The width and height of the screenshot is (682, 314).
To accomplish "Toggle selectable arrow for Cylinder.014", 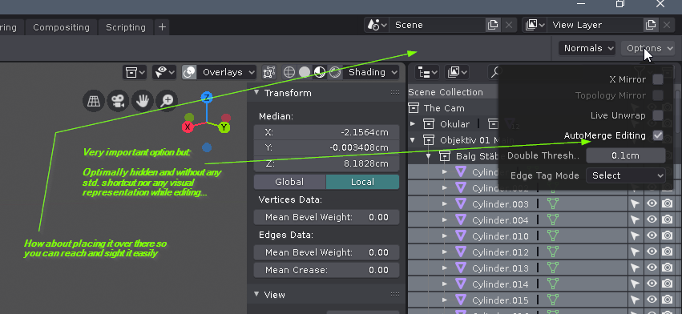I will pyautogui.click(x=635, y=284).
